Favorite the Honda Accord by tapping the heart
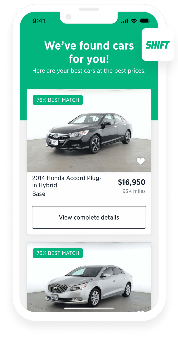178x342 pixels. pyautogui.click(x=141, y=161)
